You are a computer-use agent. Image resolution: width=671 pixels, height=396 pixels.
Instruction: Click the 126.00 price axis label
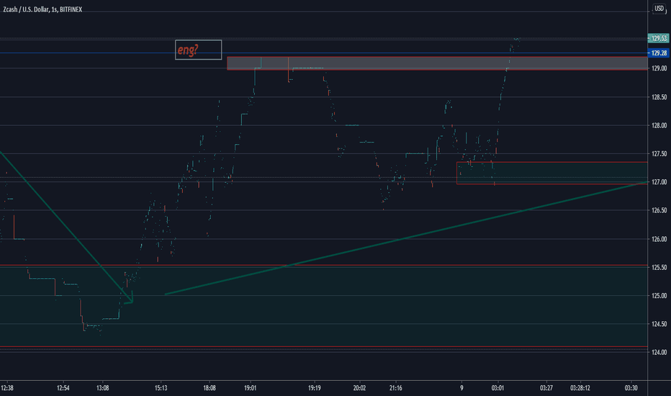click(x=659, y=239)
